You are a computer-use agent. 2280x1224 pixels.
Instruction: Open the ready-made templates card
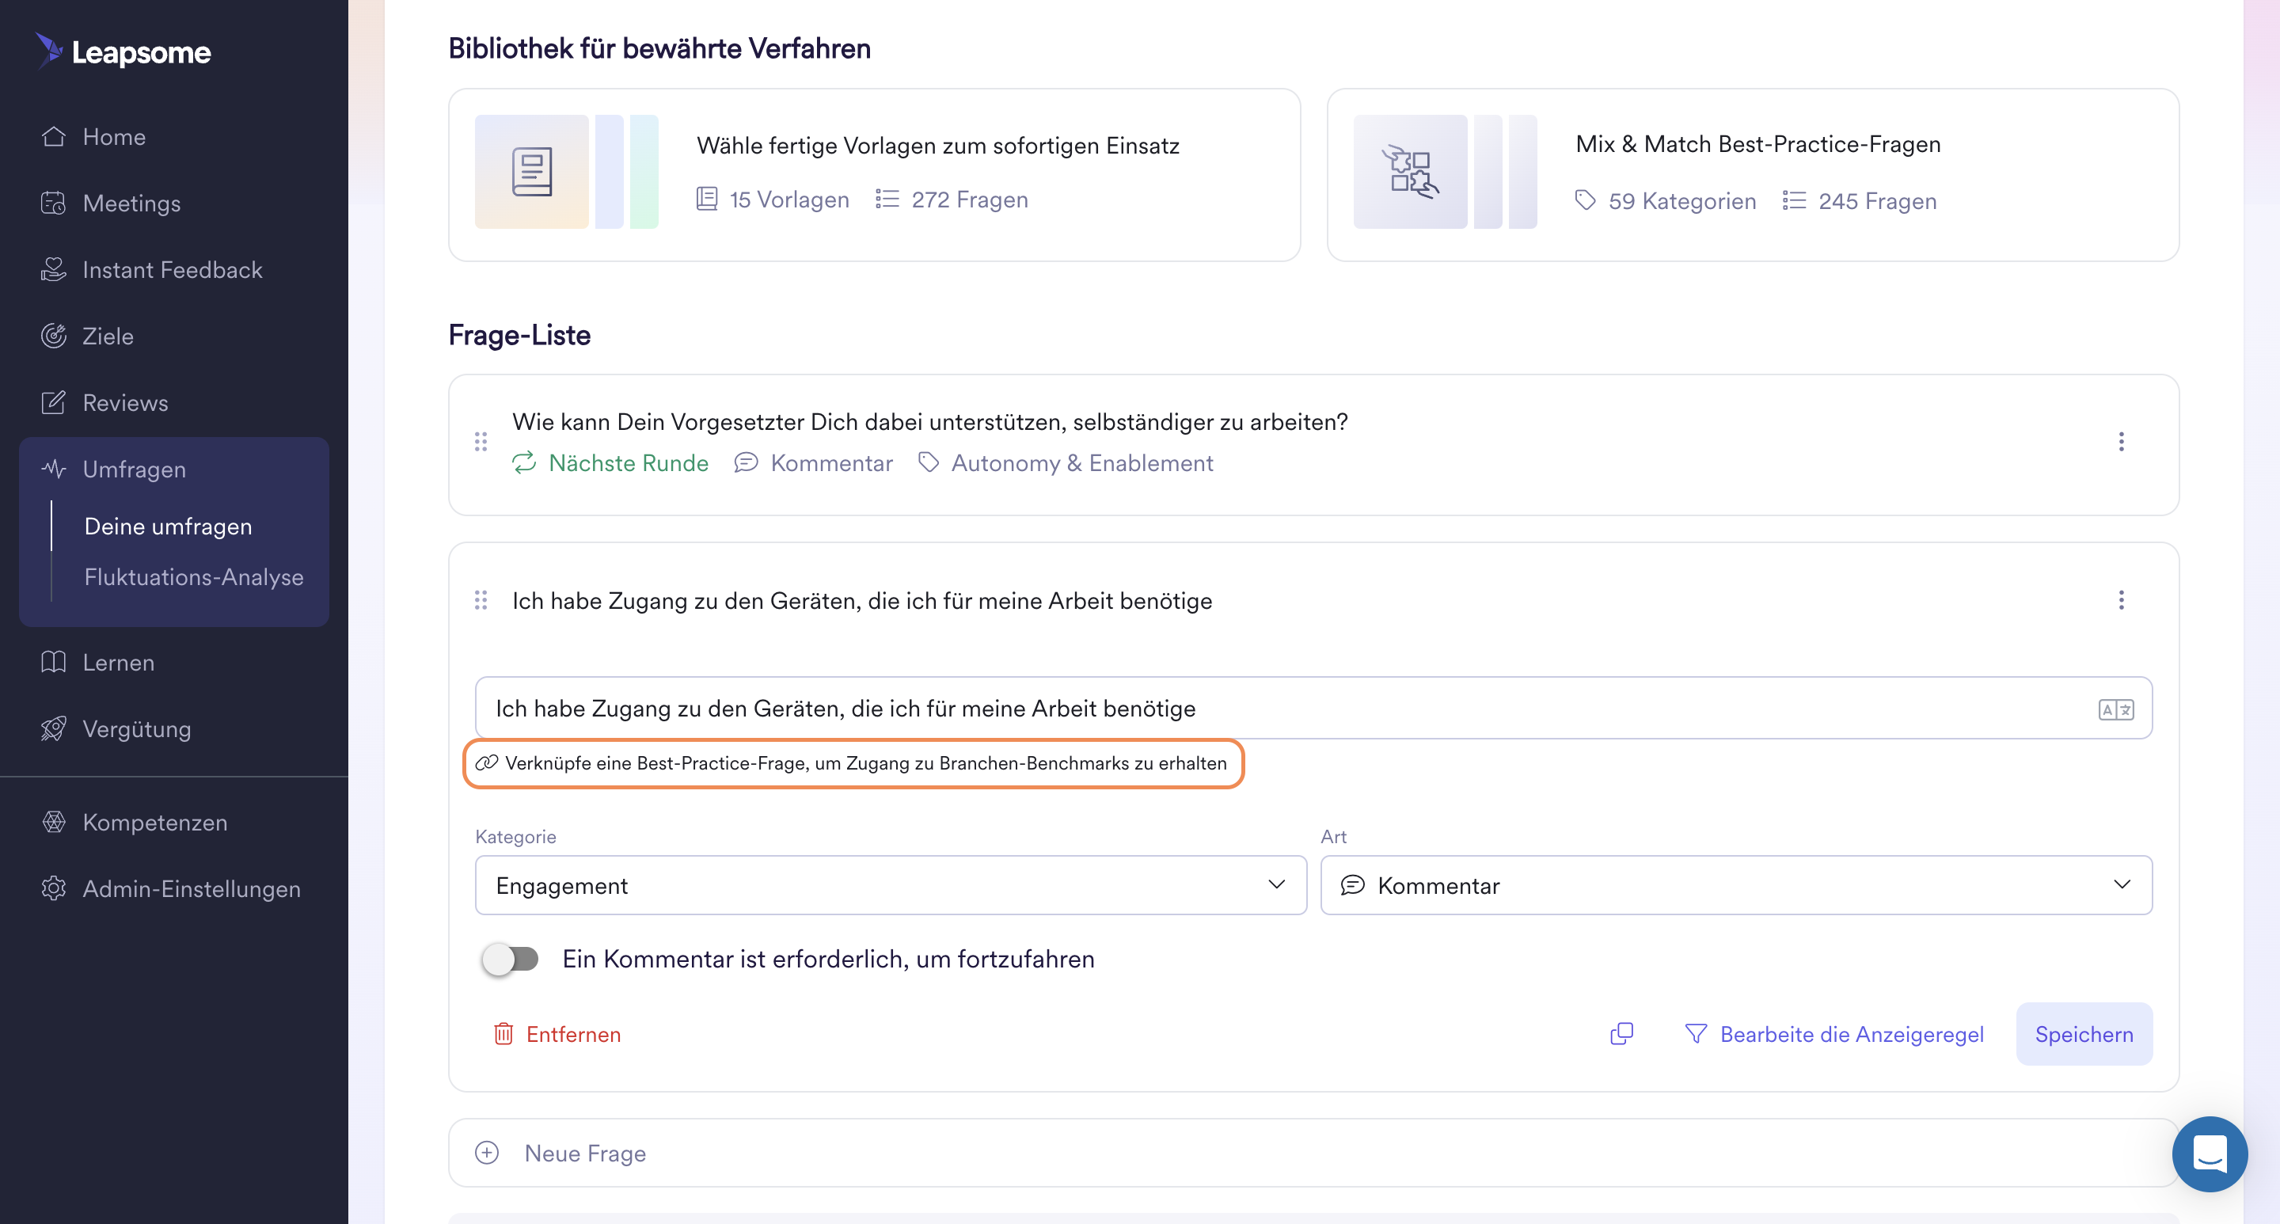[873, 174]
